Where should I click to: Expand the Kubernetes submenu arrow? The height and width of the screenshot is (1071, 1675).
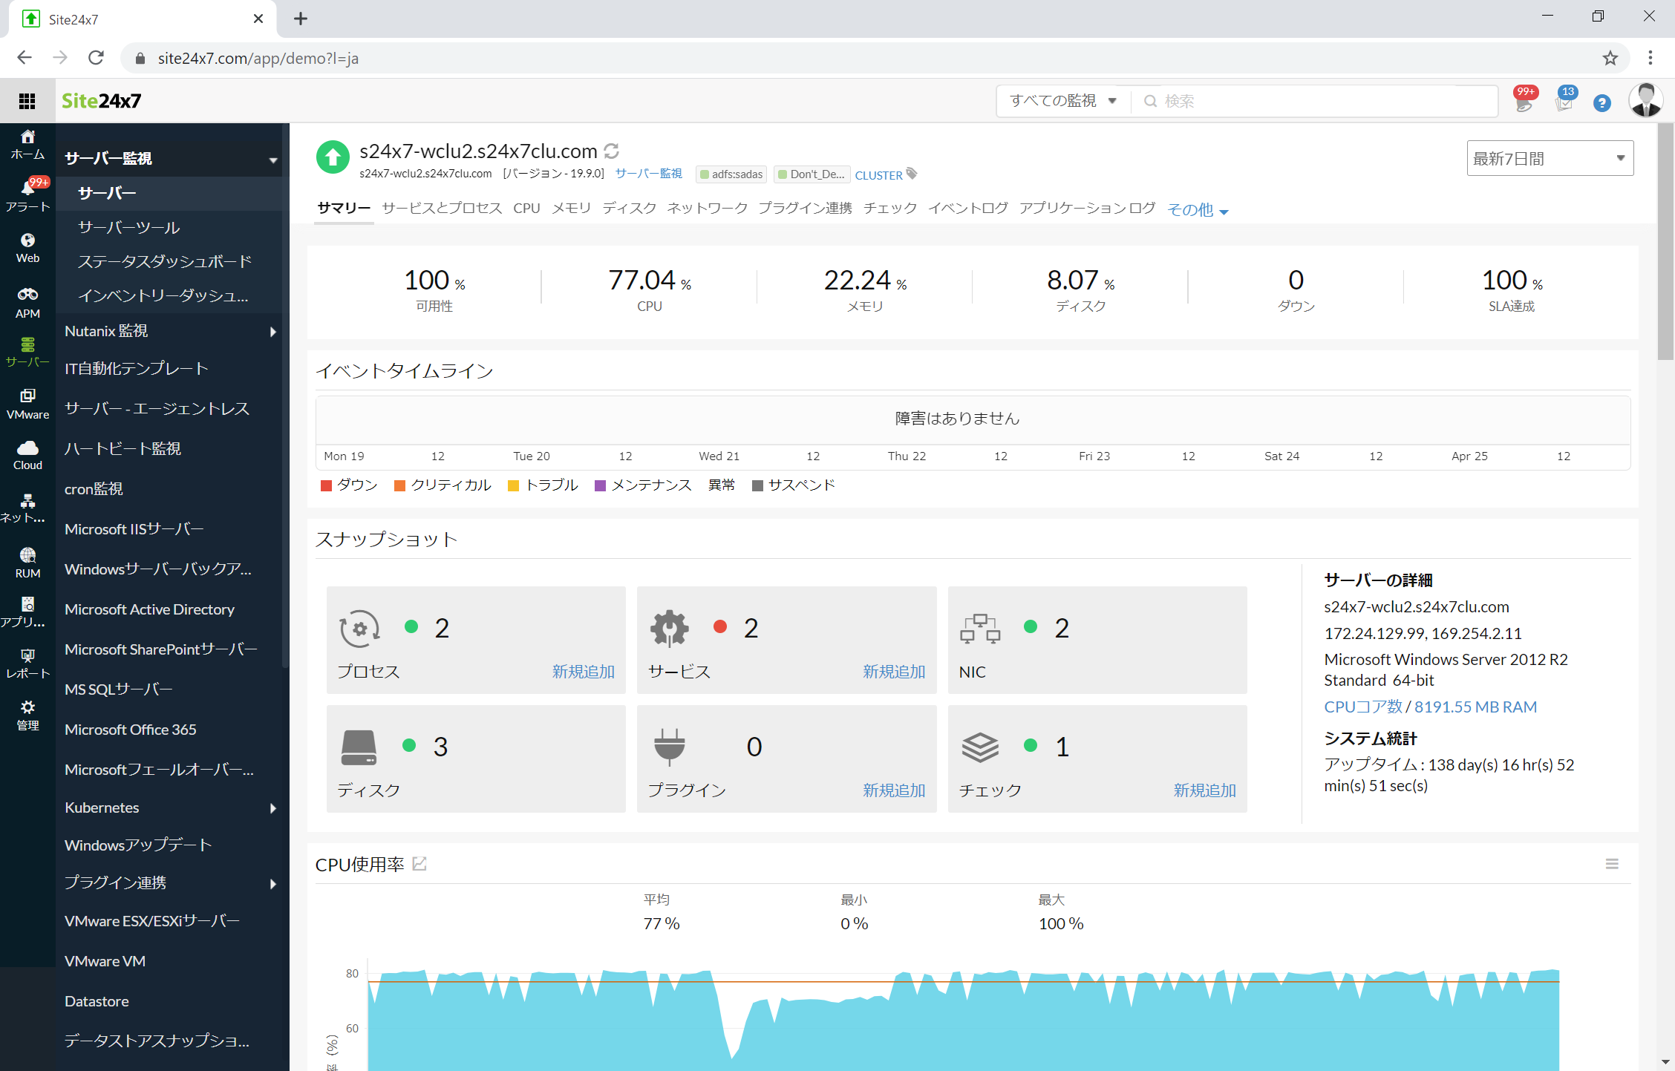tap(272, 808)
